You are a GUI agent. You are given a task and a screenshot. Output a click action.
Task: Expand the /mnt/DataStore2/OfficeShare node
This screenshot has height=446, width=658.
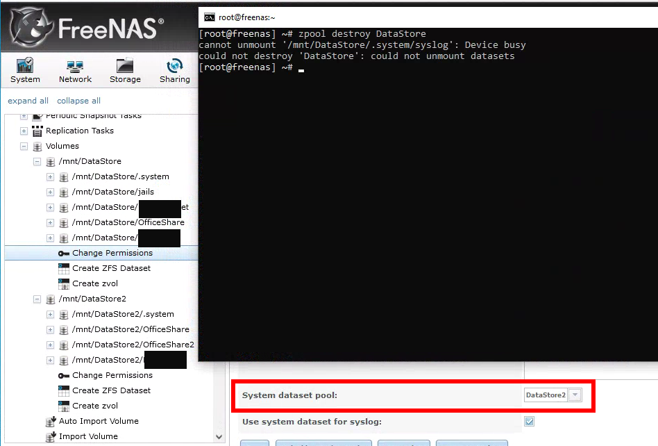(x=50, y=330)
